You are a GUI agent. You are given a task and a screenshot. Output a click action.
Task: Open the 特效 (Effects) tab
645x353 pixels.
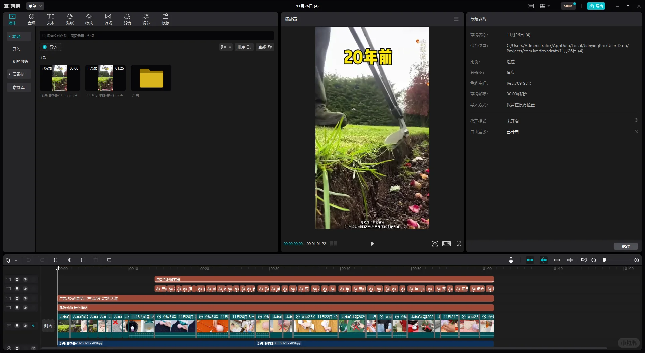point(89,19)
